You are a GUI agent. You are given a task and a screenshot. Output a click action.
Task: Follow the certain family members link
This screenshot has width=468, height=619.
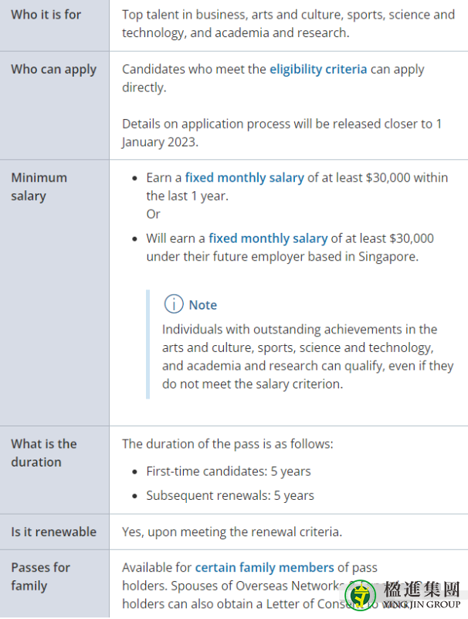coord(264,568)
